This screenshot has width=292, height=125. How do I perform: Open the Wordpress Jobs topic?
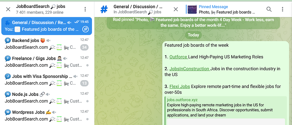point(46,115)
